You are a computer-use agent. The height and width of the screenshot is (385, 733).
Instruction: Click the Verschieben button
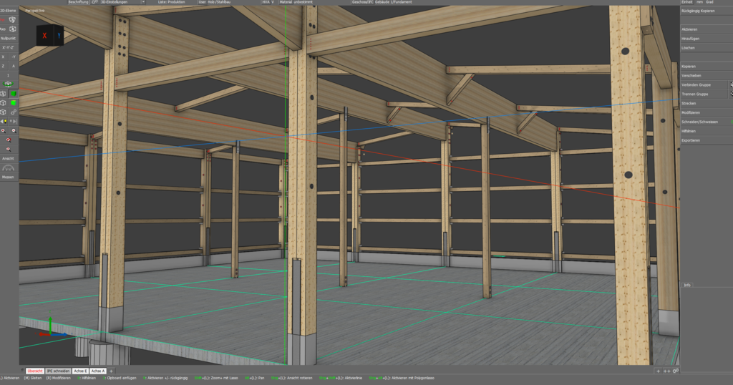pyautogui.click(x=691, y=75)
